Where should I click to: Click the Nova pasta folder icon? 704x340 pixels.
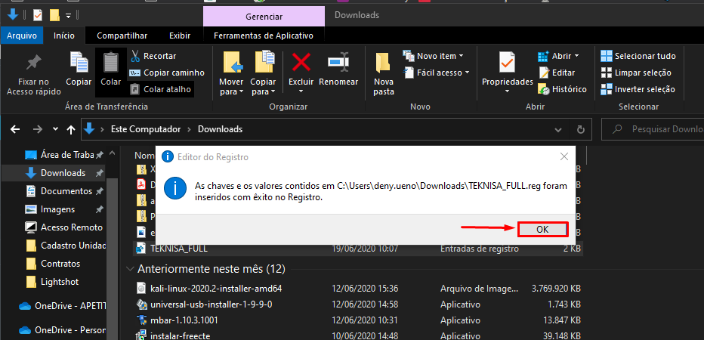pos(384,63)
